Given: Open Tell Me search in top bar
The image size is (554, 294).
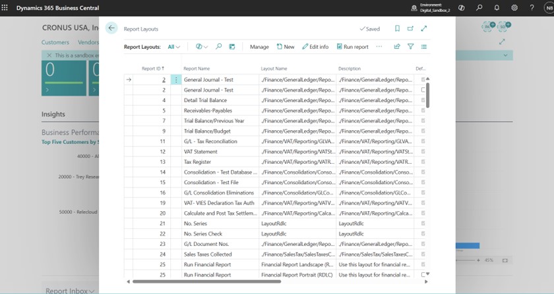Looking at the screenshot, I should point(479,7).
